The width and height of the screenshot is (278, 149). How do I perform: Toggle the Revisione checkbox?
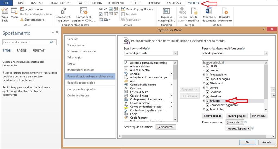click(208, 92)
